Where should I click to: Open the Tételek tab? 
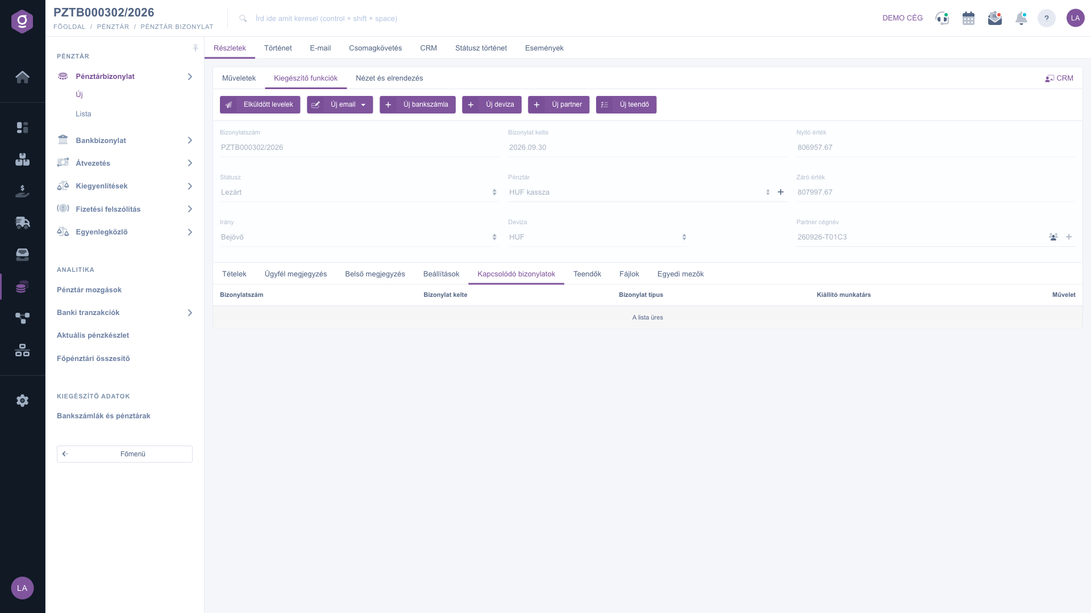[x=234, y=274]
